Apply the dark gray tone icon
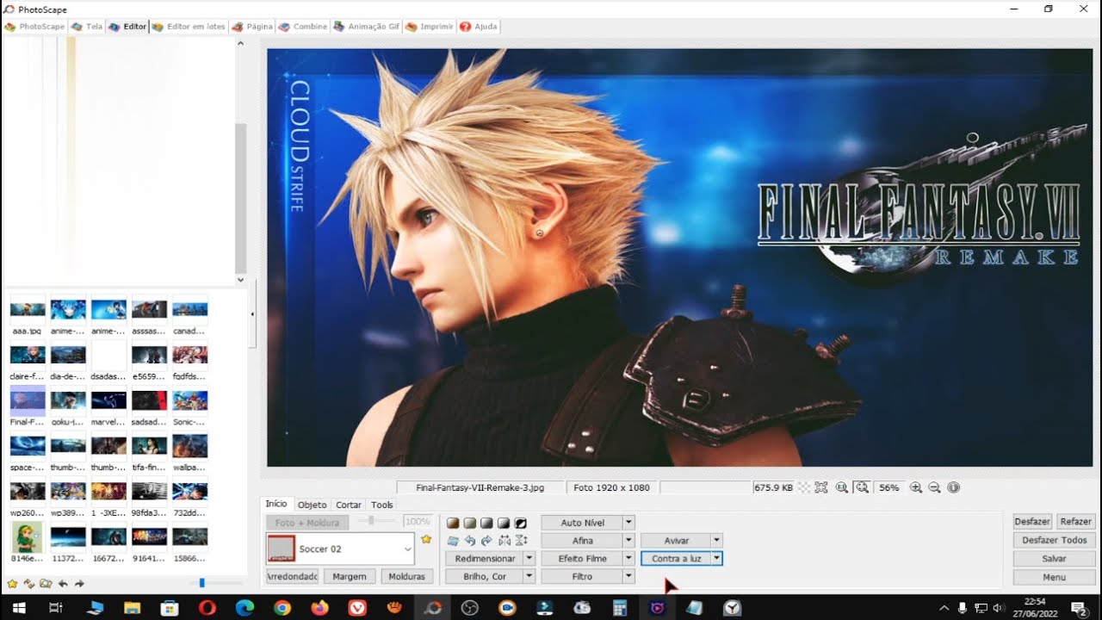 pyautogui.click(x=504, y=523)
